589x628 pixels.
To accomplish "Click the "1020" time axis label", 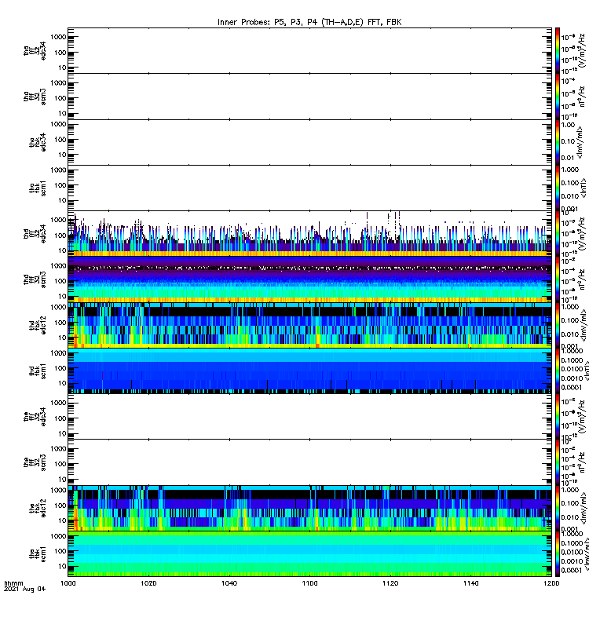I will tap(148, 583).
